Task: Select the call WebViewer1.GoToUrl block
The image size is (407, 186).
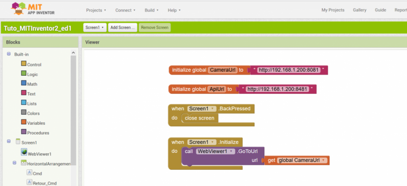Action: coord(223,156)
